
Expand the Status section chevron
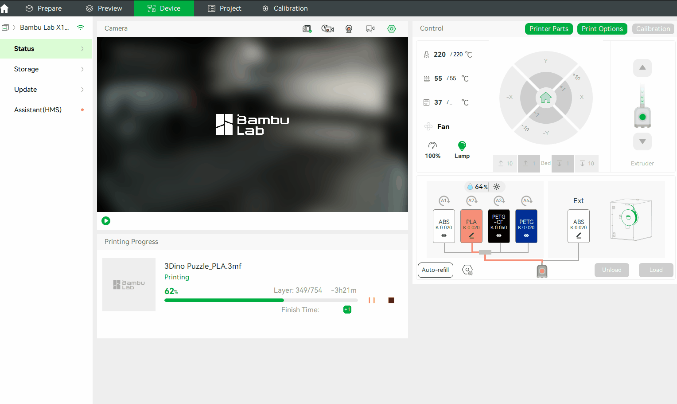[82, 49]
